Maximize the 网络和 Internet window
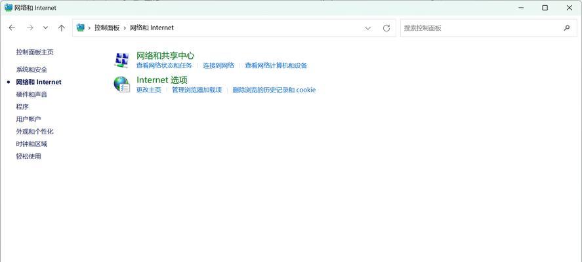The image size is (582, 262). click(x=545, y=8)
